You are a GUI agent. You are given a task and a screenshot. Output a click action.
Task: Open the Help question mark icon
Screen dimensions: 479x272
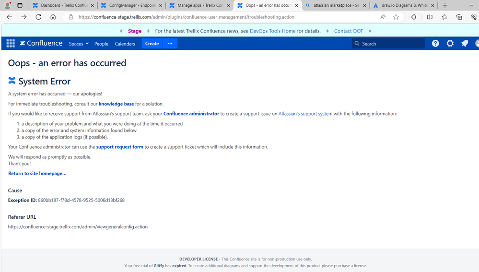tap(435, 43)
